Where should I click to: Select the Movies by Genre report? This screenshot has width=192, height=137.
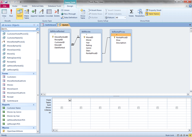[14, 112]
